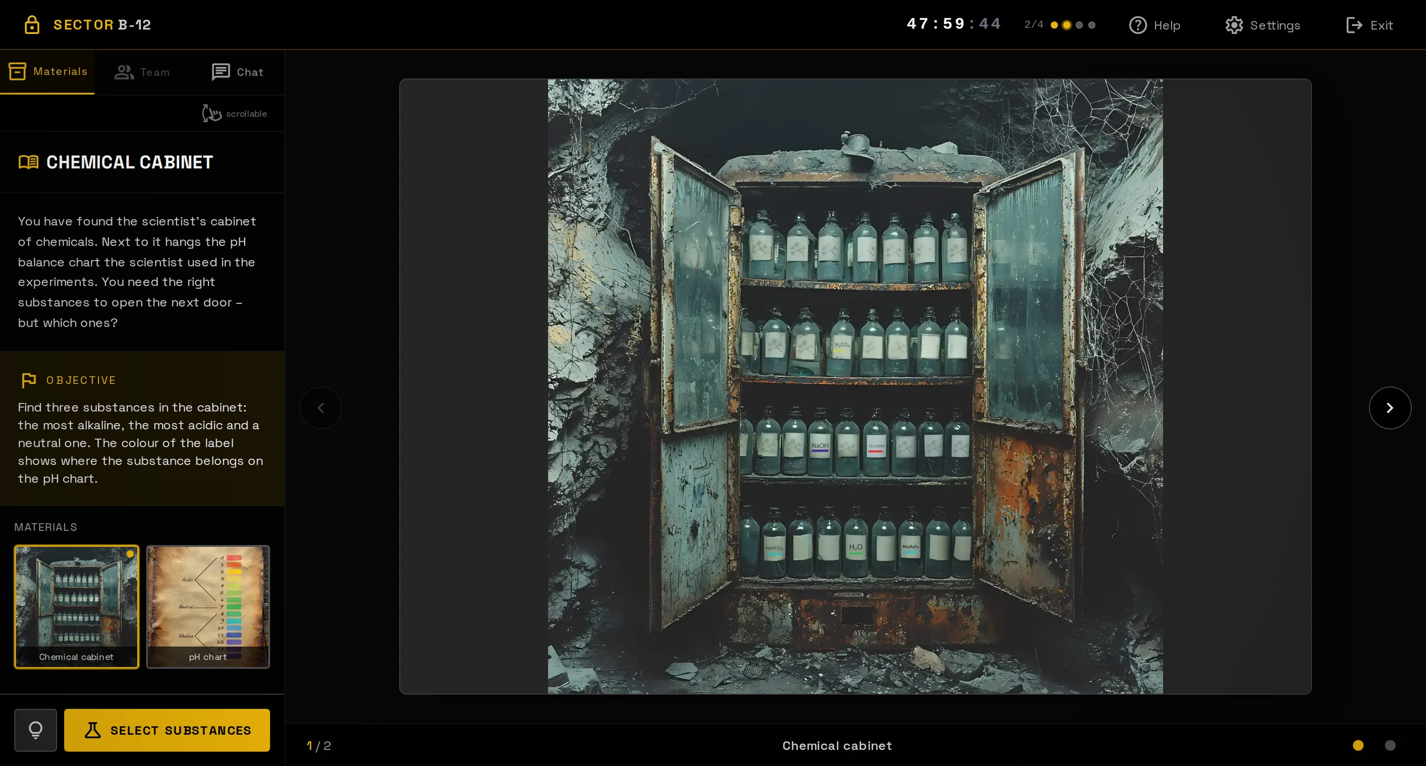Click the NaHCO3 bottle on bottom shelf

point(774,545)
